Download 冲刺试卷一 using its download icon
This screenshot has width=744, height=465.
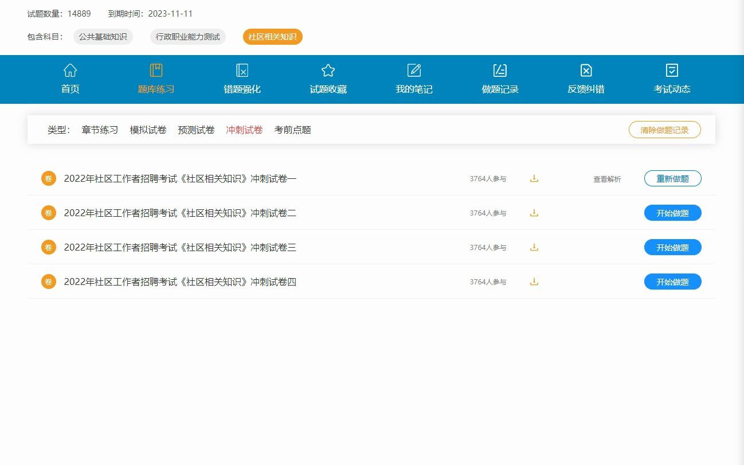pos(534,178)
